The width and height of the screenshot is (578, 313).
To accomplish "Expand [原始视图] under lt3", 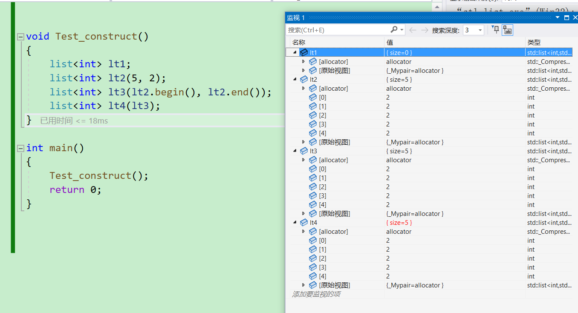I will click(x=303, y=214).
